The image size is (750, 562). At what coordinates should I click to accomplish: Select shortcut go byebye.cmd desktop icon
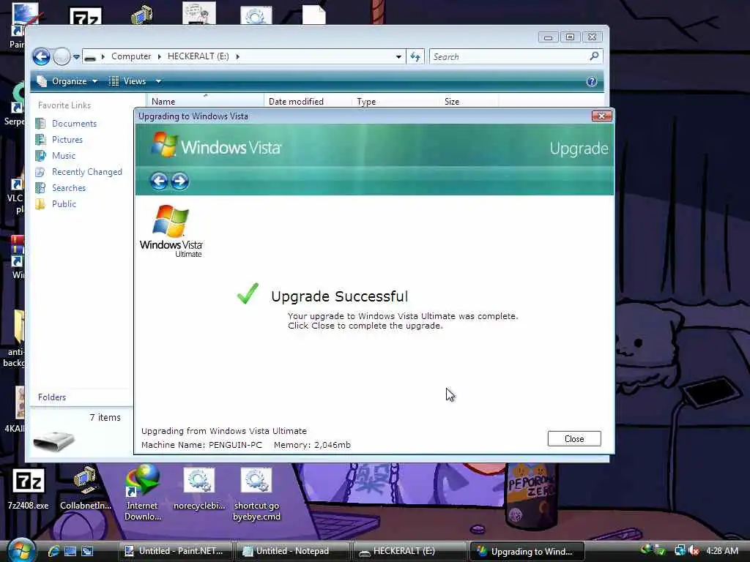point(256,494)
